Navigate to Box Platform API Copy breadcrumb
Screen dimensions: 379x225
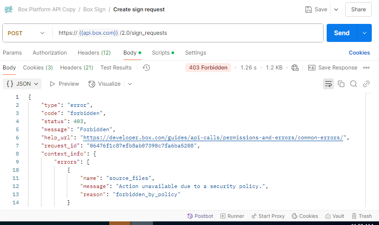(x=47, y=9)
